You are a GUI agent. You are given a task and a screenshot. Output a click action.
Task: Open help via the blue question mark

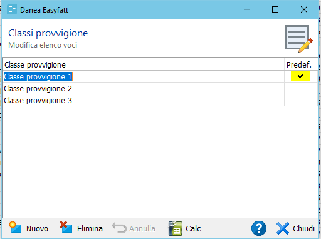pos(259,228)
